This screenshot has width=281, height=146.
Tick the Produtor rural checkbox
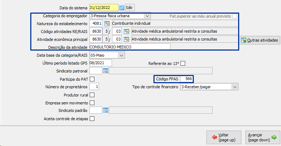92,95
